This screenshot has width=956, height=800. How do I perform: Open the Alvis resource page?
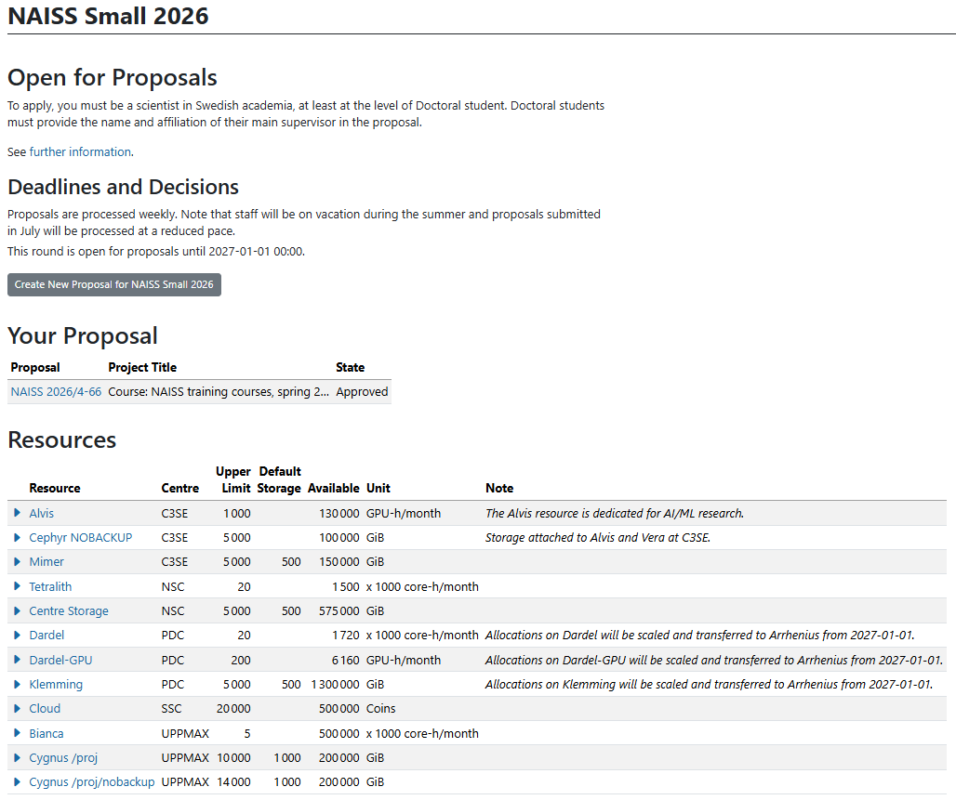pyautogui.click(x=41, y=512)
